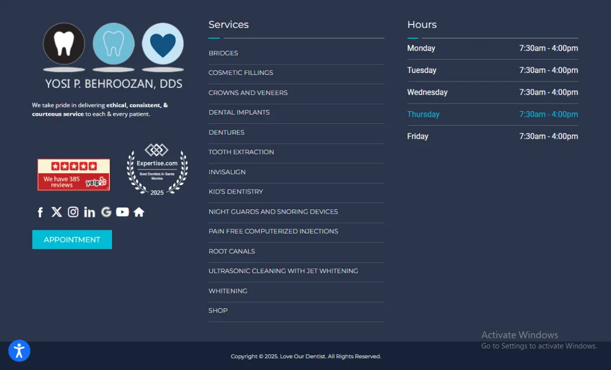Click the Hours heading
The width and height of the screenshot is (611, 370).
coord(422,24)
